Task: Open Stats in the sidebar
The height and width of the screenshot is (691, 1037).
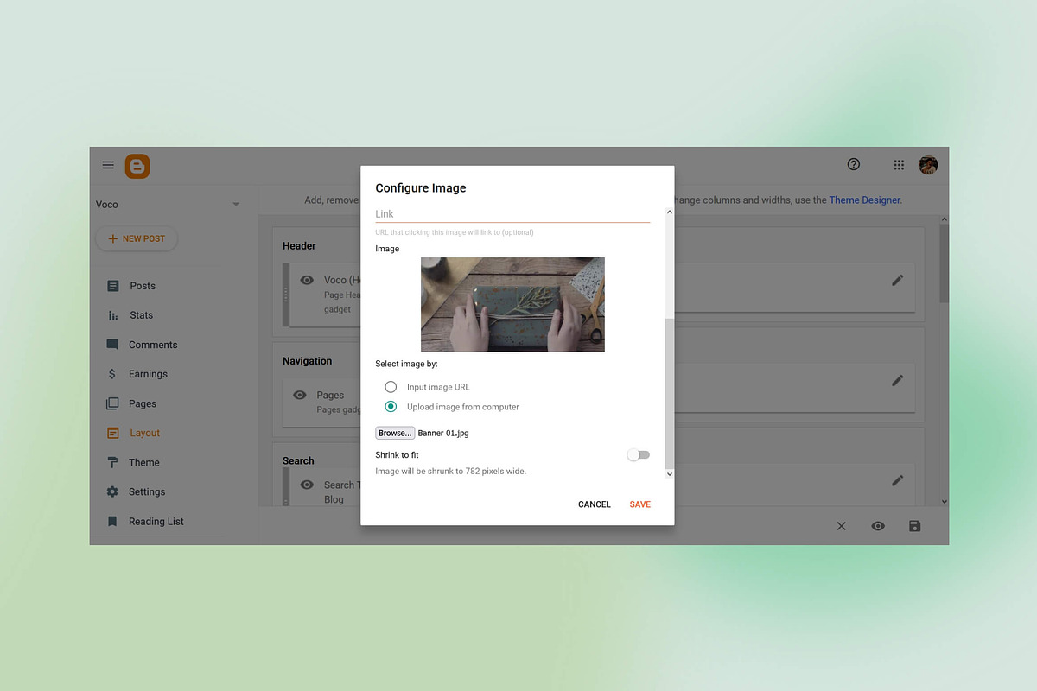Action: (141, 315)
